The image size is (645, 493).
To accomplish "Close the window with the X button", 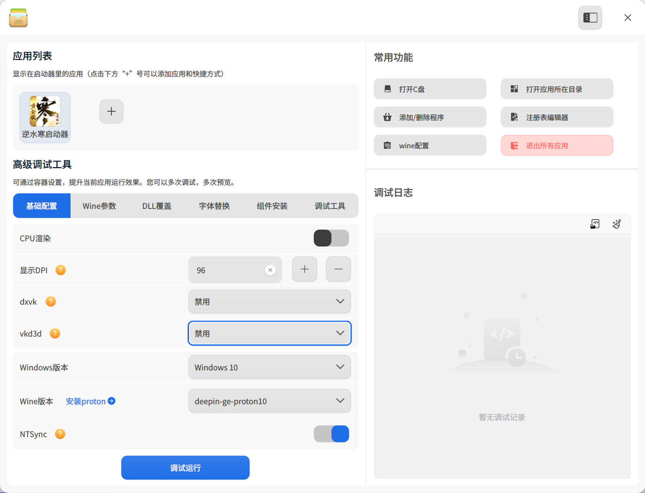I will click(628, 18).
